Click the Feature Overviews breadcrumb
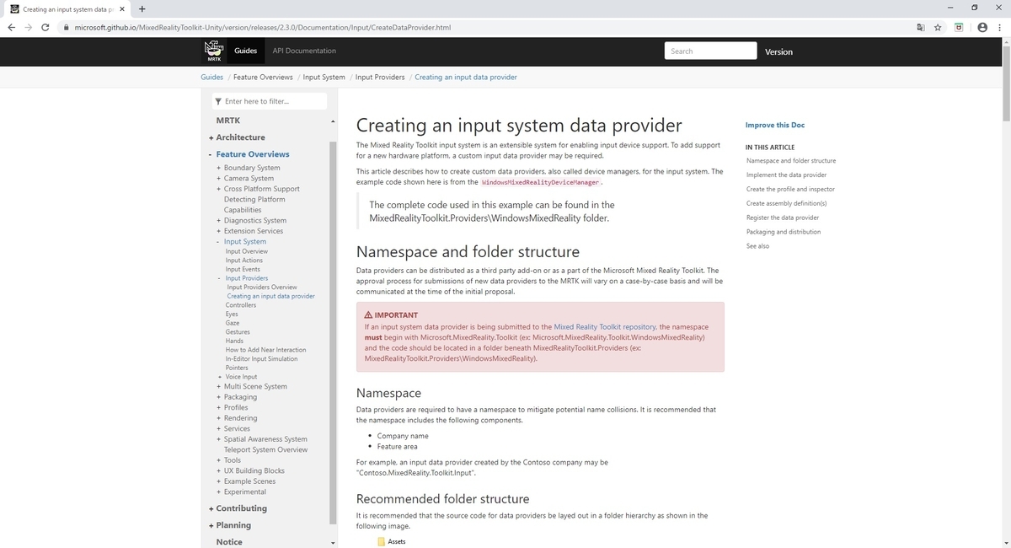Viewport: 1011px width, 548px height. 263,77
